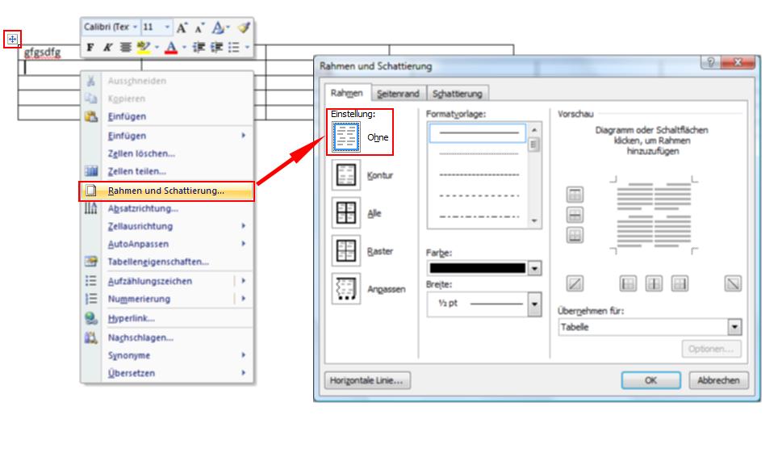The image size is (782, 457).
Task: Open the Breite width dropdown
Action: click(534, 304)
